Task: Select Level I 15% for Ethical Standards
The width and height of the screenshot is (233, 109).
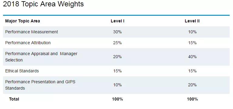Action: pos(117,71)
